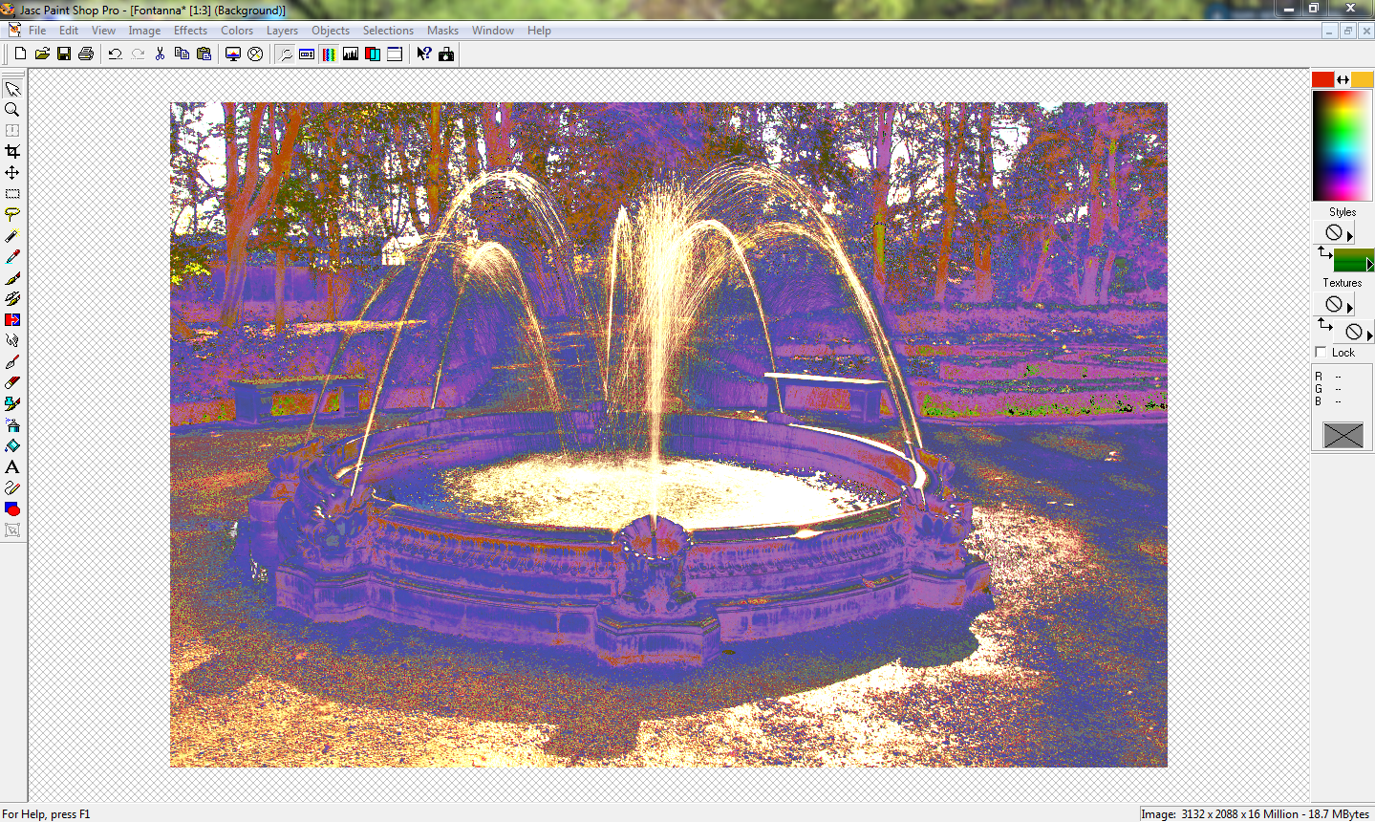
Task: Select the Eraser tool
Action: point(12,383)
